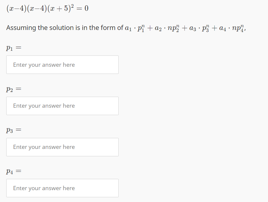The image size is (268, 202).
Task: Click the p₄ answer input field
Action: pyautogui.click(x=62, y=188)
